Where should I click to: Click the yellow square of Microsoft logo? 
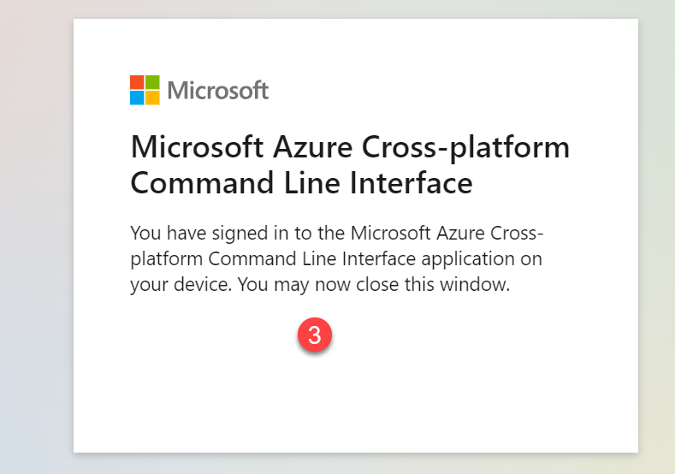coord(152,98)
